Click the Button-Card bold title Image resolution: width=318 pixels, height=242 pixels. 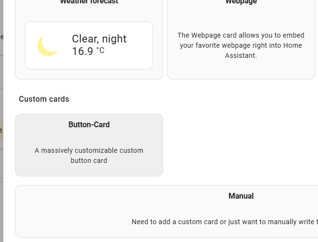pos(89,125)
